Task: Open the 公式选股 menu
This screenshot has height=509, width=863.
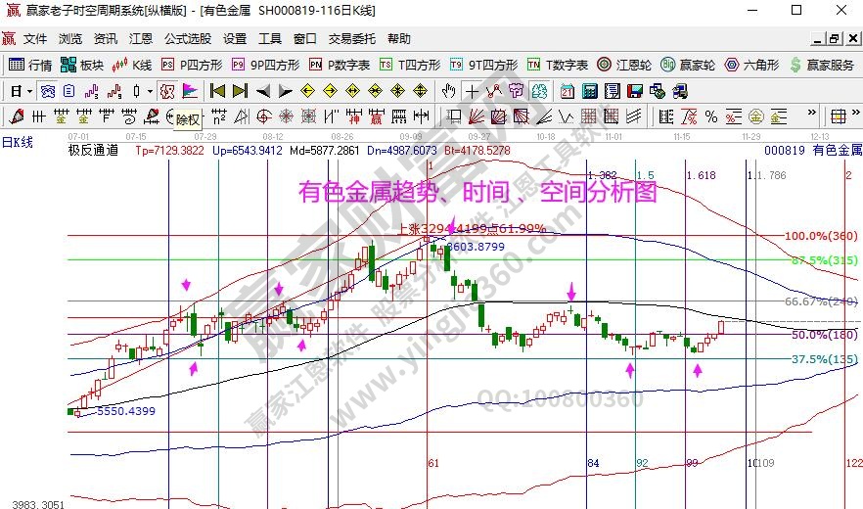Action: (x=187, y=39)
